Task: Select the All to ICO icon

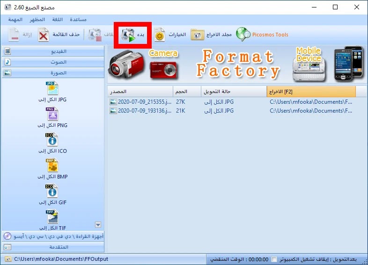Action: click(x=52, y=140)
